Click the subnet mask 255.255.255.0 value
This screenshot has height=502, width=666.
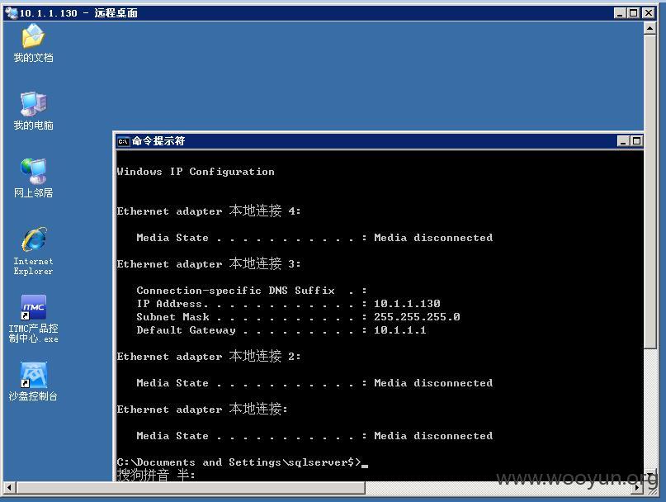(x=417, y=317)
